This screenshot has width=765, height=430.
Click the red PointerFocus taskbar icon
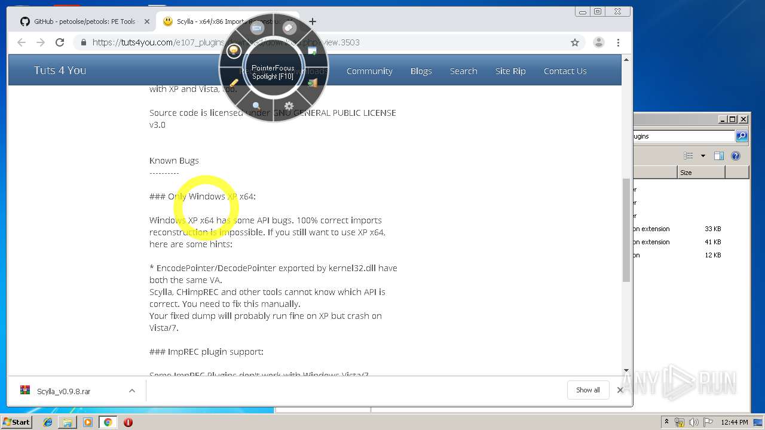128,422
